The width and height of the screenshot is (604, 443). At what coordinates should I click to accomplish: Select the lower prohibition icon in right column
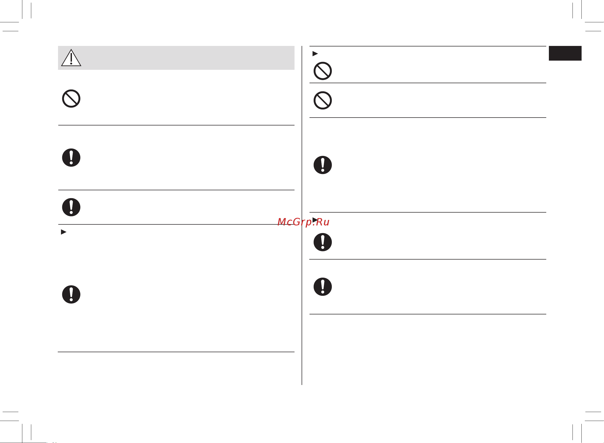(323, 100)
